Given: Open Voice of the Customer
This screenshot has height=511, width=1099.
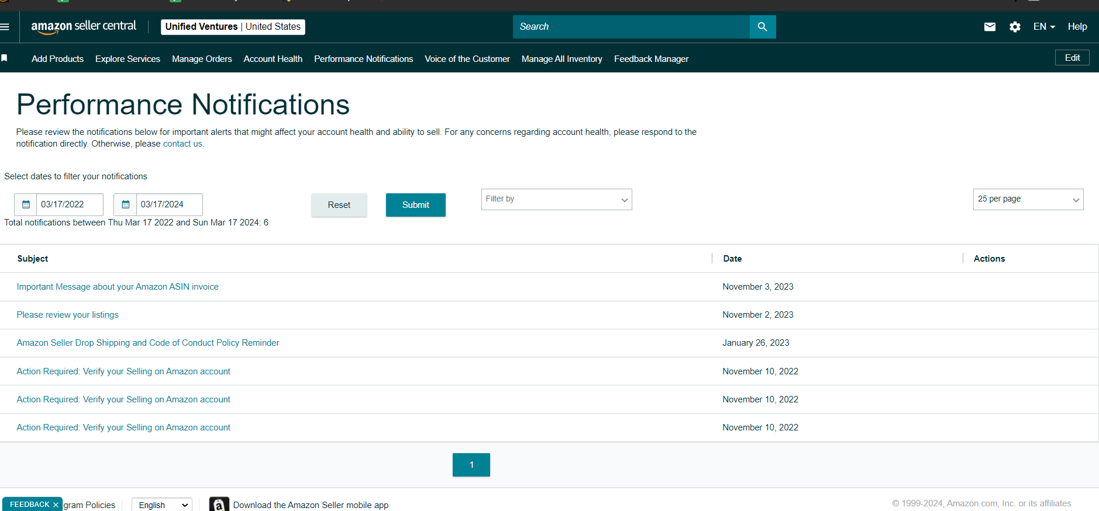Looking at the screenshot, I should pyautogui.click(x=467, y=59).
